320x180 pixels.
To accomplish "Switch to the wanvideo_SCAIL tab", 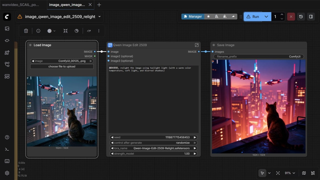I will coord(21,5).
